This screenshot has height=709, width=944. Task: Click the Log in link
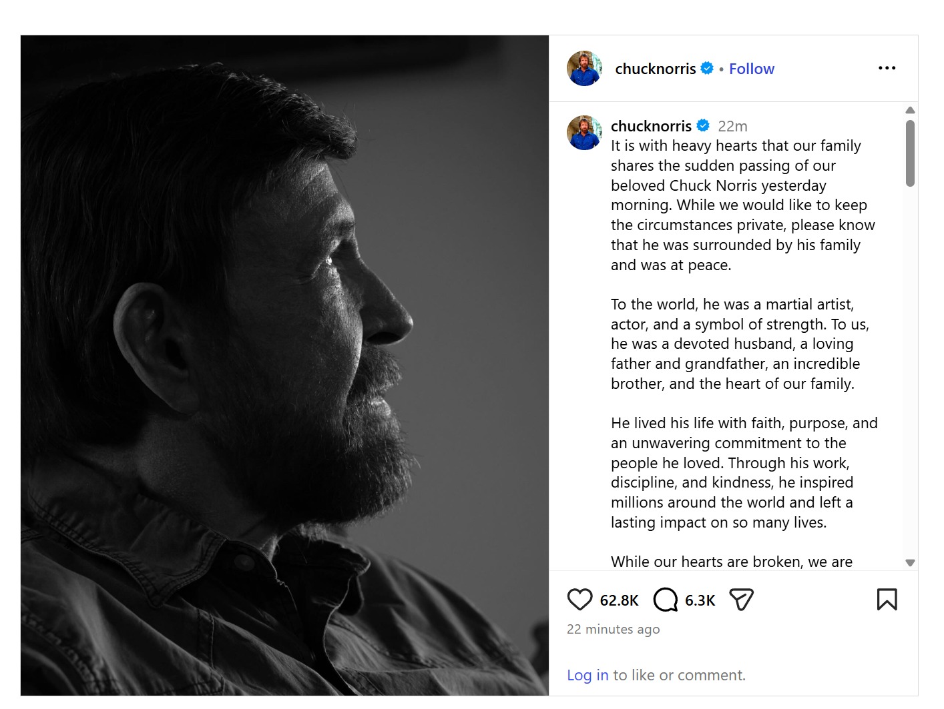click(587, 675)
